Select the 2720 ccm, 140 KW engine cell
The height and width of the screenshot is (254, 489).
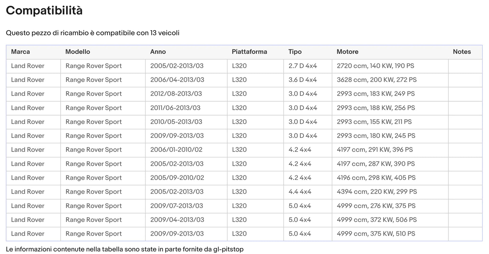(x=375, y=66)
